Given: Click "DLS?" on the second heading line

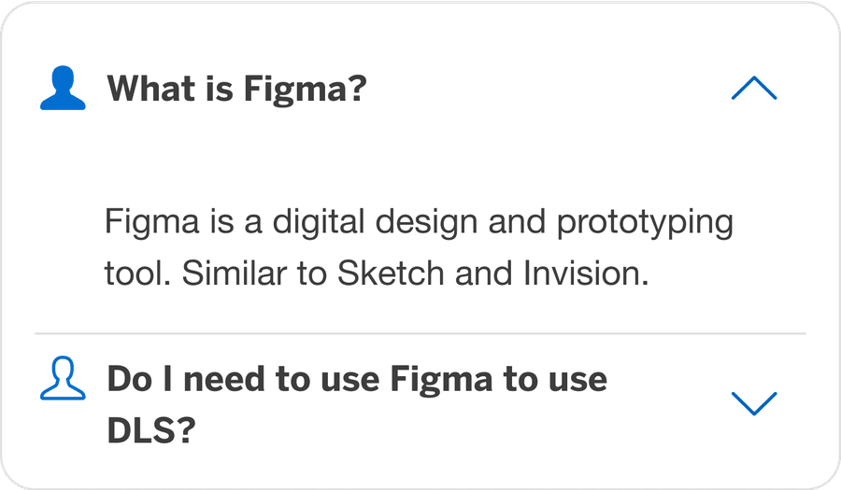Looking at the screenshot, I should click(150, 431).
